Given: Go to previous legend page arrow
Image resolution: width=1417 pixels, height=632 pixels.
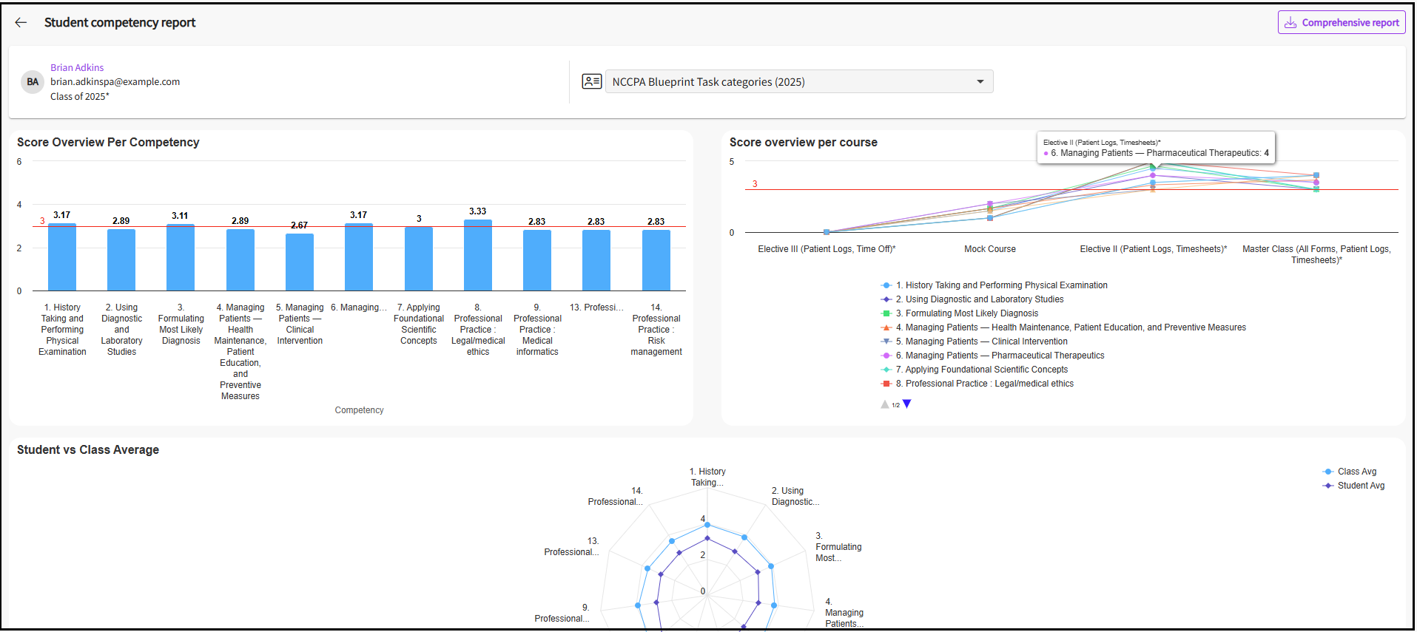Looking at the screenshot, I should [x=884, y=404].
